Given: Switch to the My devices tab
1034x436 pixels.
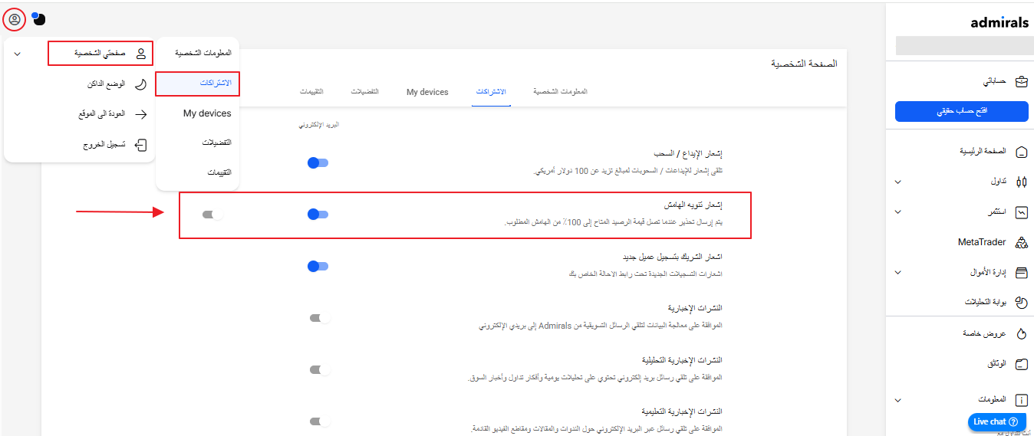Looking at the screenshot, I should click(427, 92).
